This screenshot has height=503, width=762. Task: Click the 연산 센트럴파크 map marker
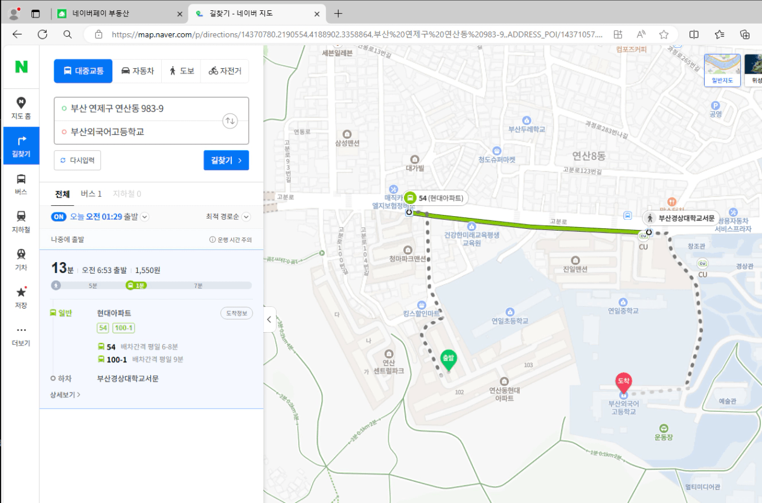click(x=388, y=354)
